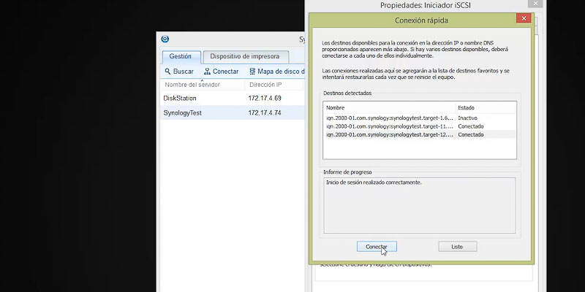Viewport: 585px width, 292px height.
Task: Click the Estado column header
Action: coord(486,107)
